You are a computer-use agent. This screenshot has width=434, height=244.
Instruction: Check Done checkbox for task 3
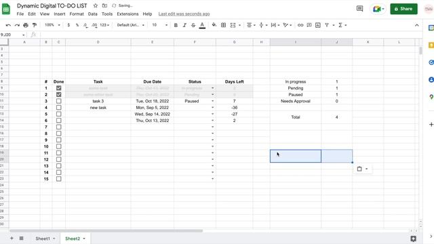59,101
